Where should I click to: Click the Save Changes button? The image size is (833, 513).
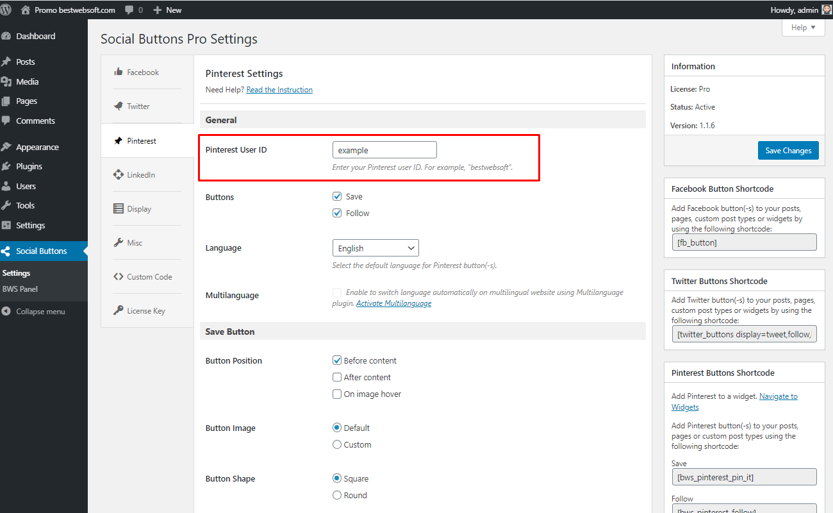[x=788, y=151]
